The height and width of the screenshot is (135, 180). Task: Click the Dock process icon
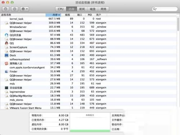point(6,55)
